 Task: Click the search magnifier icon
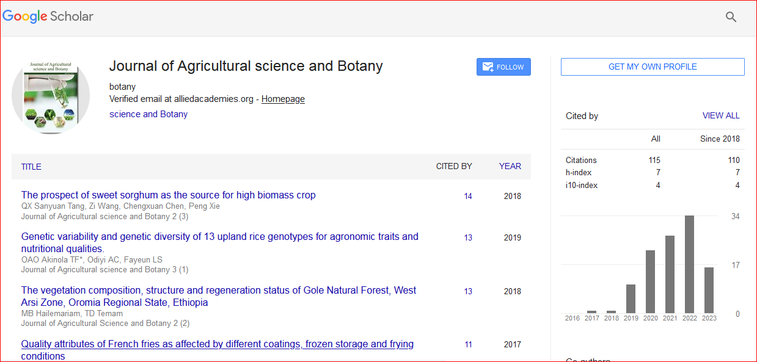click(731, 17)
